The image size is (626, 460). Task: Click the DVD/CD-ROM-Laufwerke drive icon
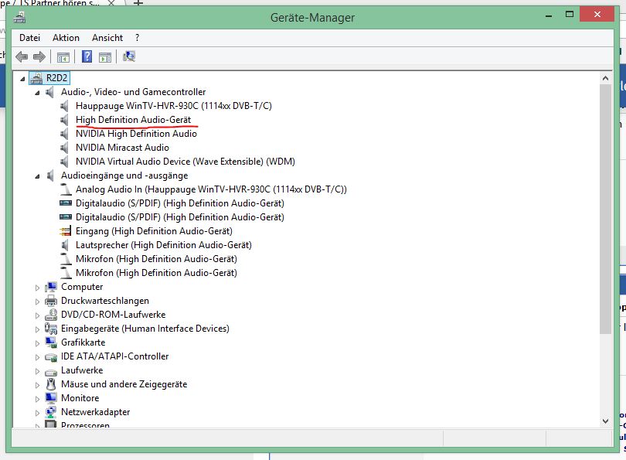(x=51, y=315)
